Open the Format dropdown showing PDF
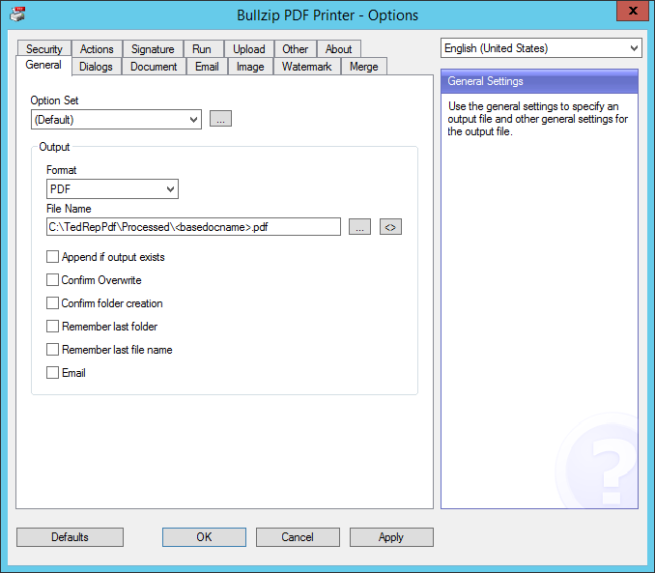This screenshot has width=655, height=573. [x=112, y=189]
